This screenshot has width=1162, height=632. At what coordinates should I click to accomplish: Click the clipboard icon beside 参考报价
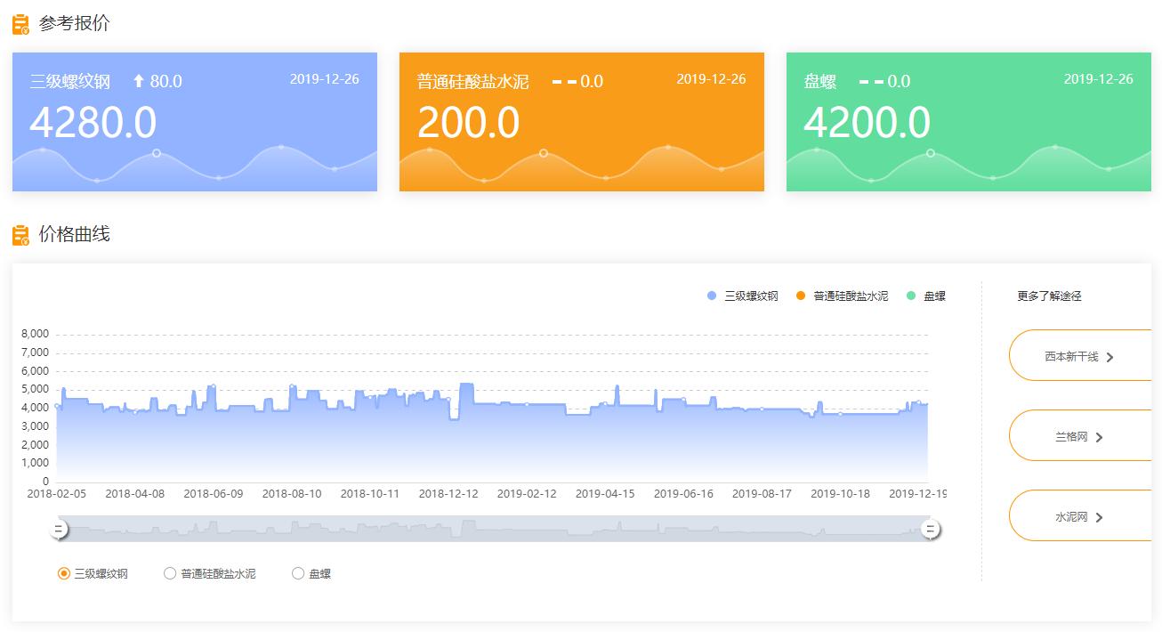pyautogui.click(x=20, y=24)
